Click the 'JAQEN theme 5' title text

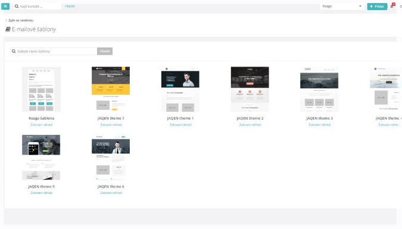pos(41,187)
